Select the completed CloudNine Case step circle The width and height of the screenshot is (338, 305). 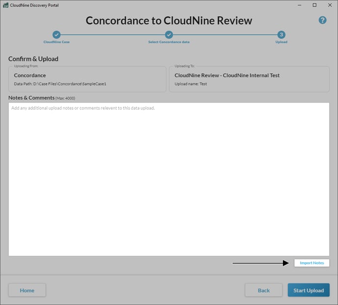[56, 34]
